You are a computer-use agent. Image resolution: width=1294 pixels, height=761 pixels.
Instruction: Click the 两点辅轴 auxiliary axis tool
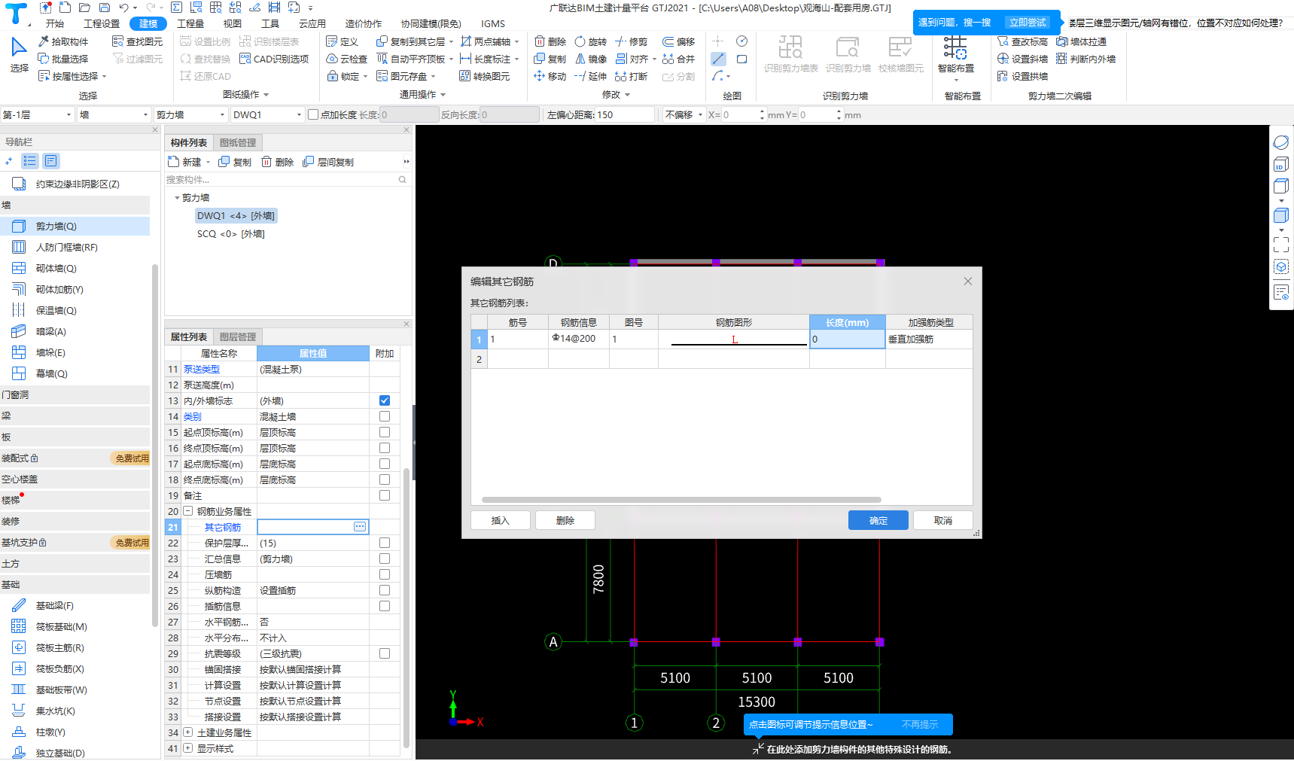pyautogui.click(x=486, y=41)
